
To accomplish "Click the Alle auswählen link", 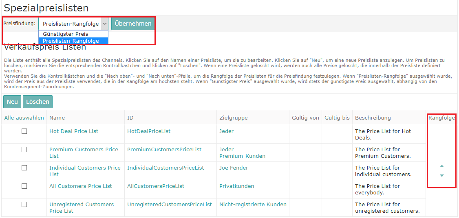I will point(24,118).
